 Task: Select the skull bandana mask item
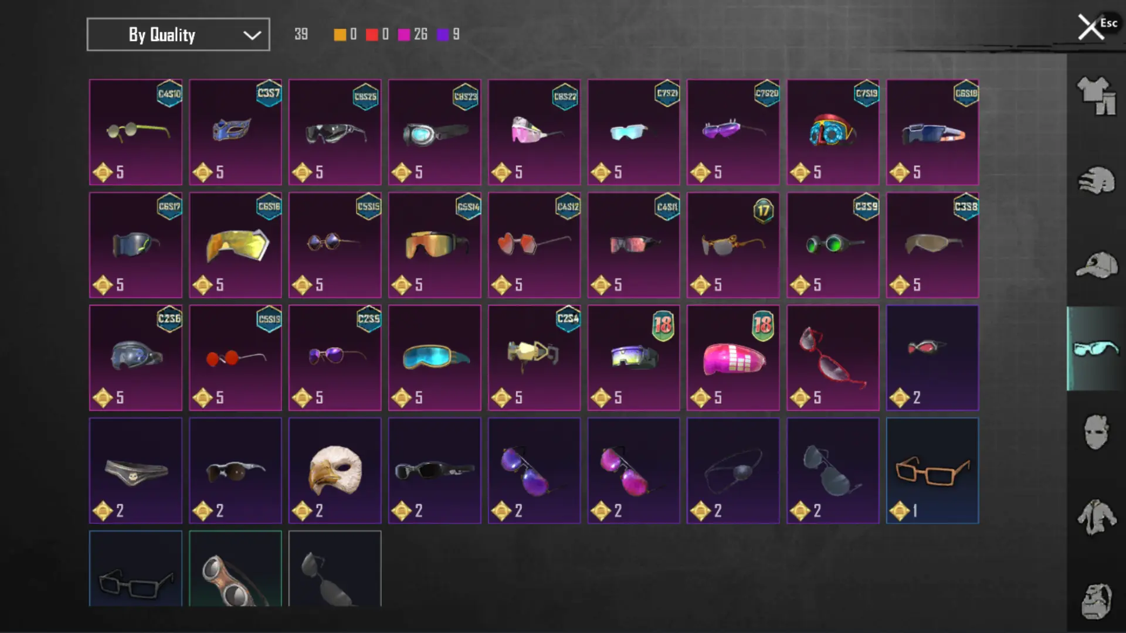click(x=135, y=471)
